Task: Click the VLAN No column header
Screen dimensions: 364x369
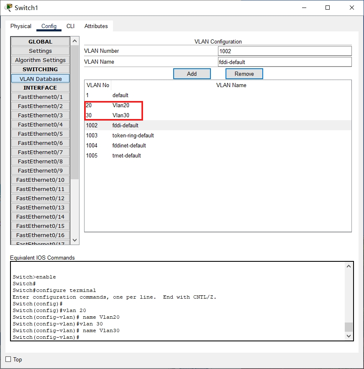Action: point(97,85)
